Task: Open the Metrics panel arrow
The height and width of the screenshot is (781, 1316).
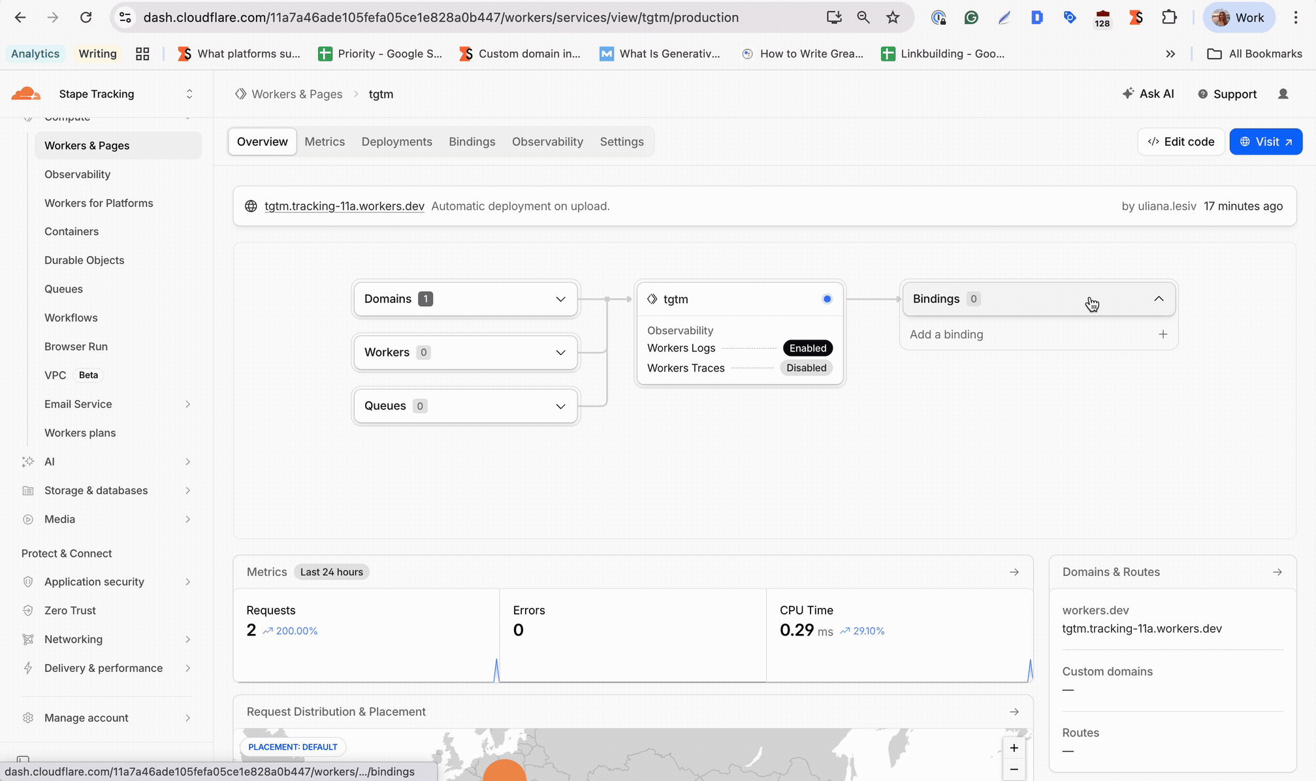Action: [x=1014, y=572]
